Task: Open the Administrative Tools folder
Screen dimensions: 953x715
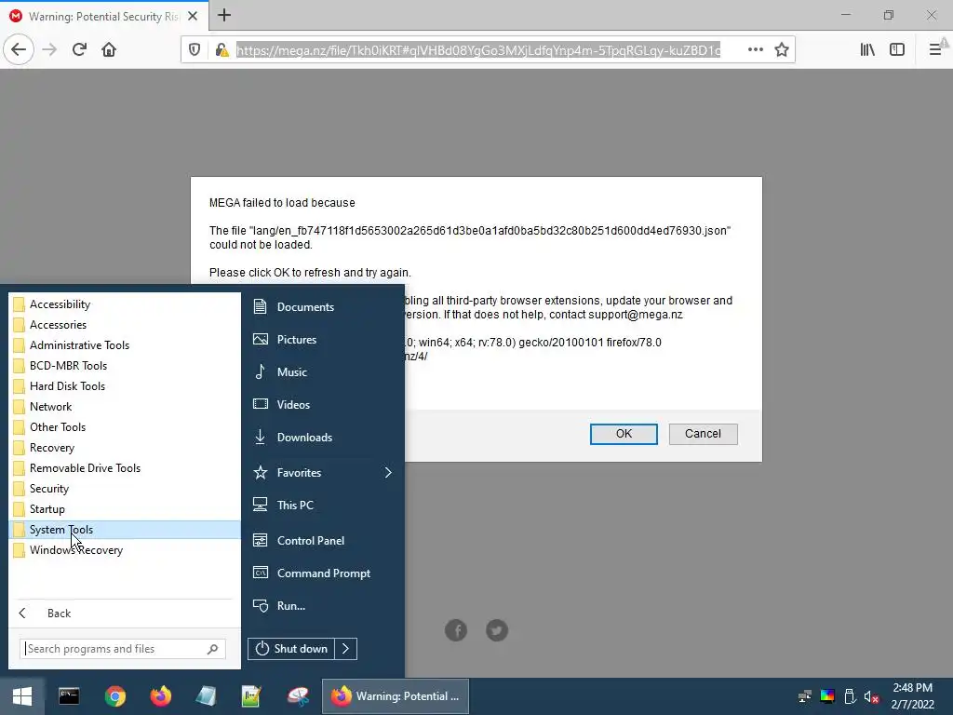Action: pos(125,345)
